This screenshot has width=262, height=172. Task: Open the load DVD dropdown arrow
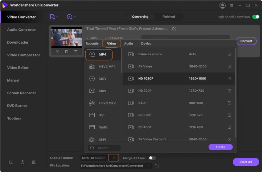75,17
